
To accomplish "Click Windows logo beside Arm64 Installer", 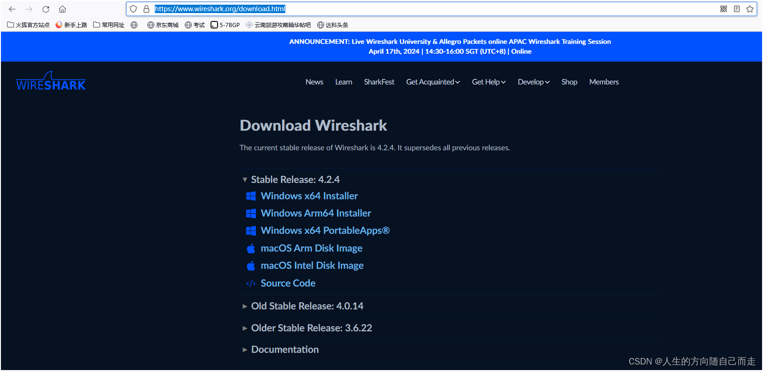I will pyautogui.click(x=251, y=213).
